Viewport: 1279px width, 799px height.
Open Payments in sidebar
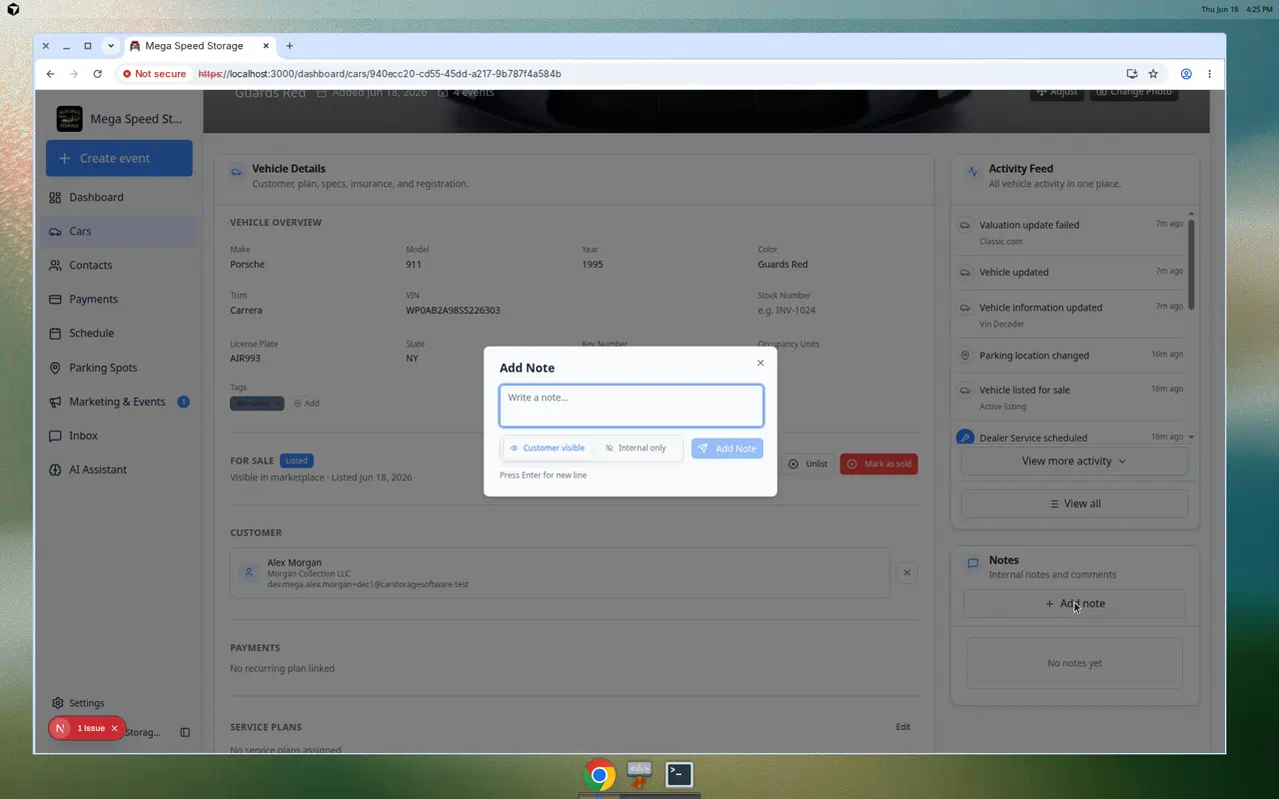pos(119,299)
